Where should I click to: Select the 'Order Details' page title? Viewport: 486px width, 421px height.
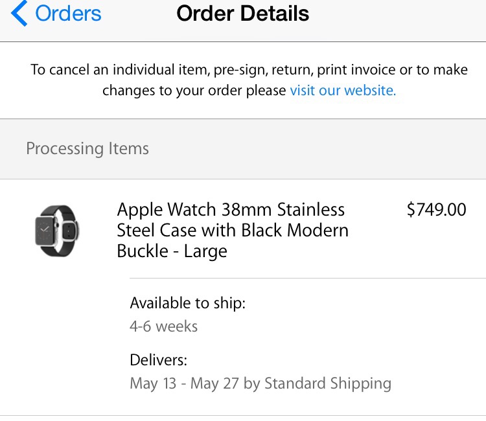(243, 14)
